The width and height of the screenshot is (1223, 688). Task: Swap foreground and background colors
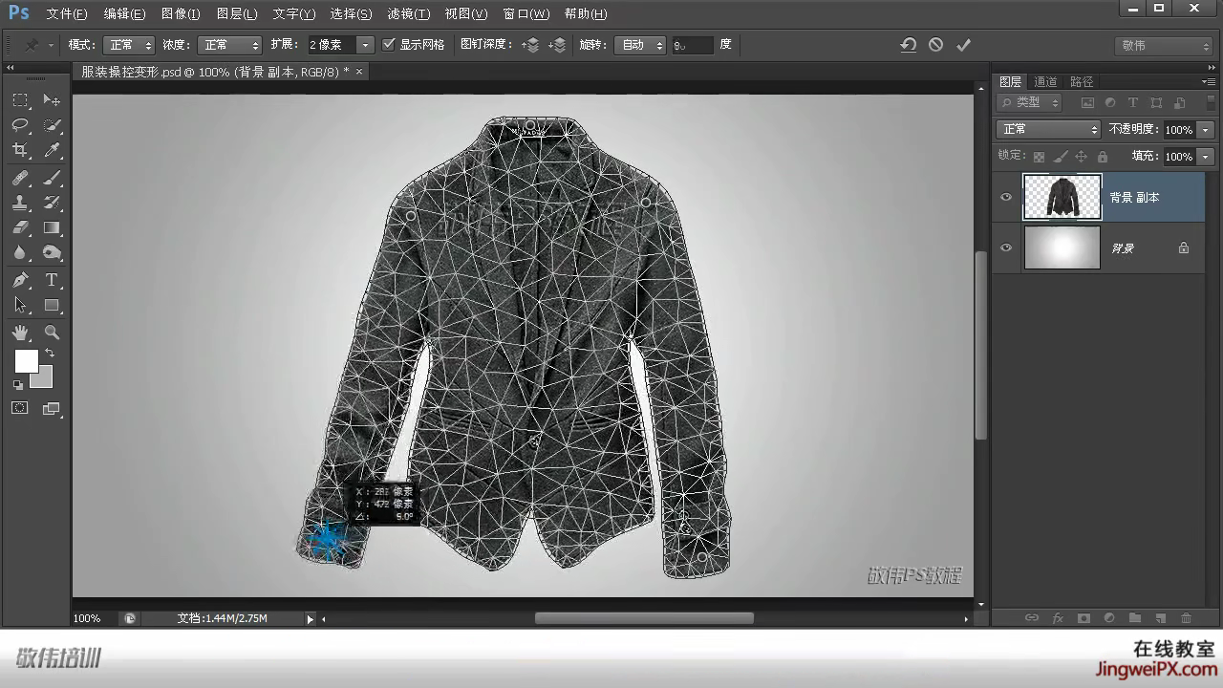click(x=50, y=353)
